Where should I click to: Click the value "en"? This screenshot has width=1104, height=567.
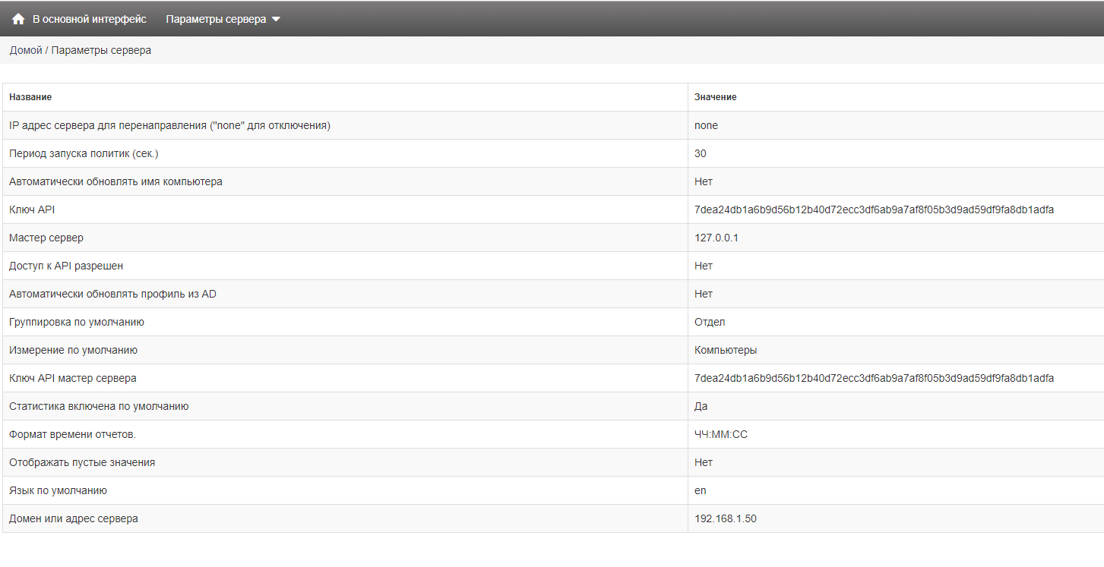tap(701, 490)
